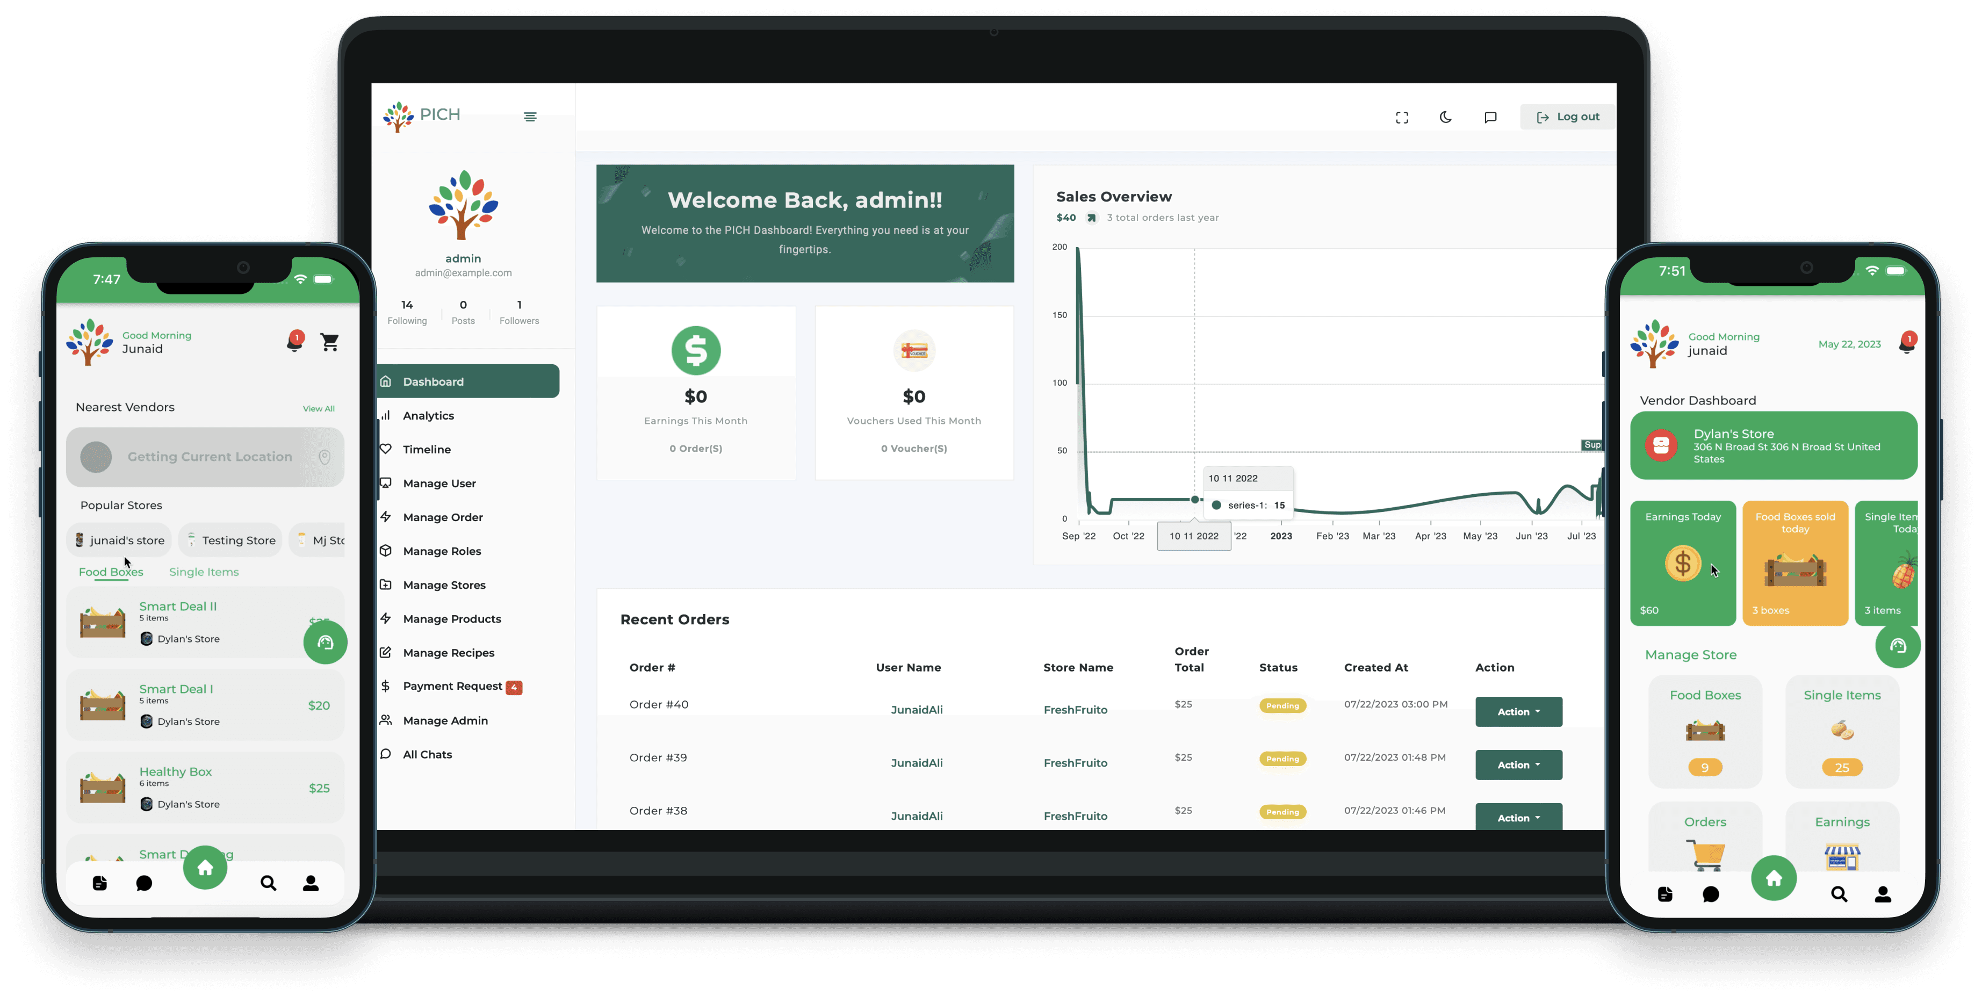Viewport: 1982px width, 996px height.
Task: Open profile icon on right phone bottom bar
Action: pos(1883,894)
